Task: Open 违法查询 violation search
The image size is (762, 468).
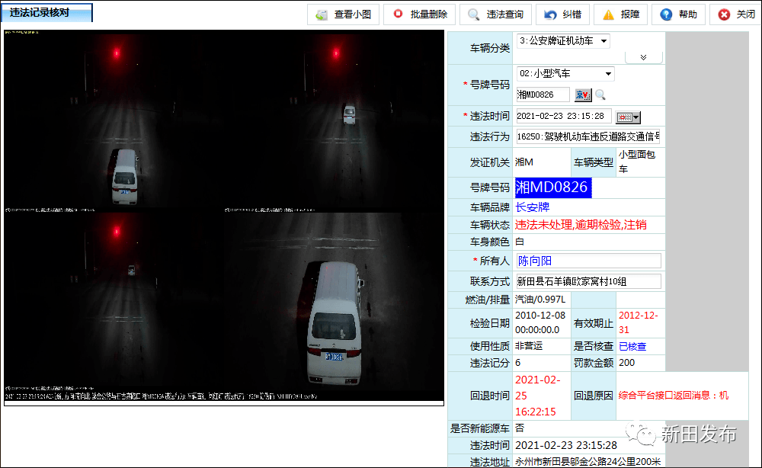Action: [x=496, y=14]
